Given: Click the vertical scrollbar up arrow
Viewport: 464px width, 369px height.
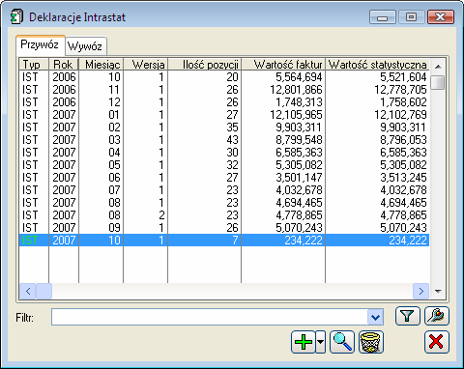Looking at the screenshot, I should (438, 67).
